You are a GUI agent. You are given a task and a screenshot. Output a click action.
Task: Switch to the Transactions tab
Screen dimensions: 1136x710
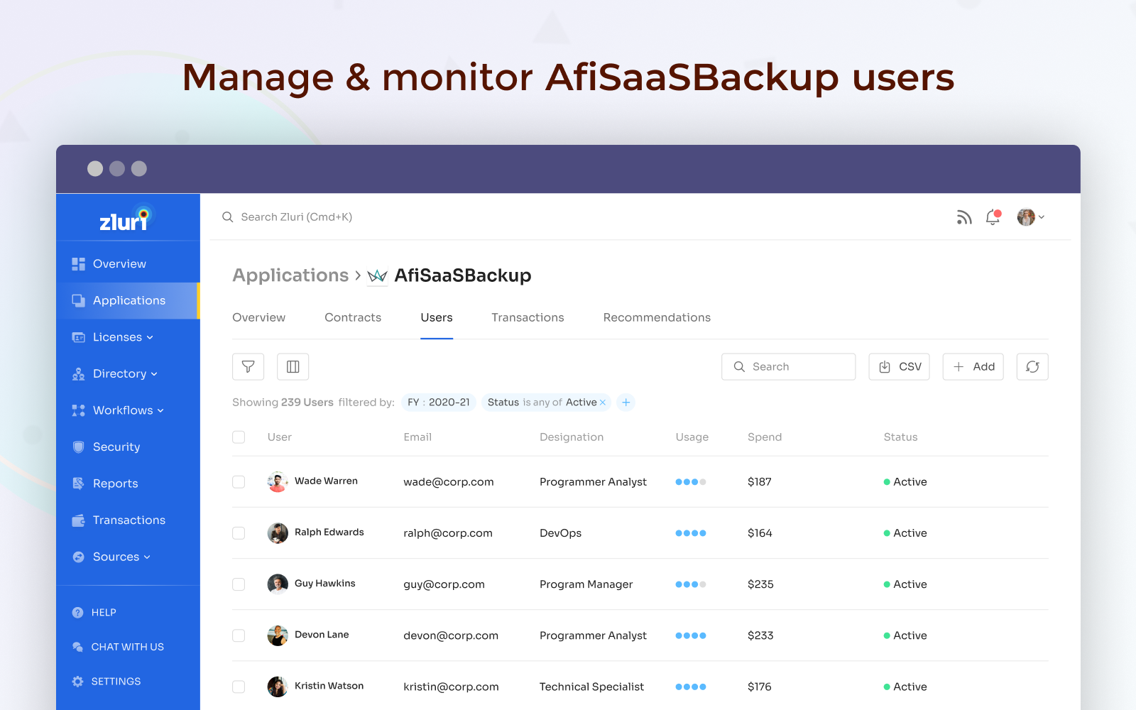coord(528,317)
